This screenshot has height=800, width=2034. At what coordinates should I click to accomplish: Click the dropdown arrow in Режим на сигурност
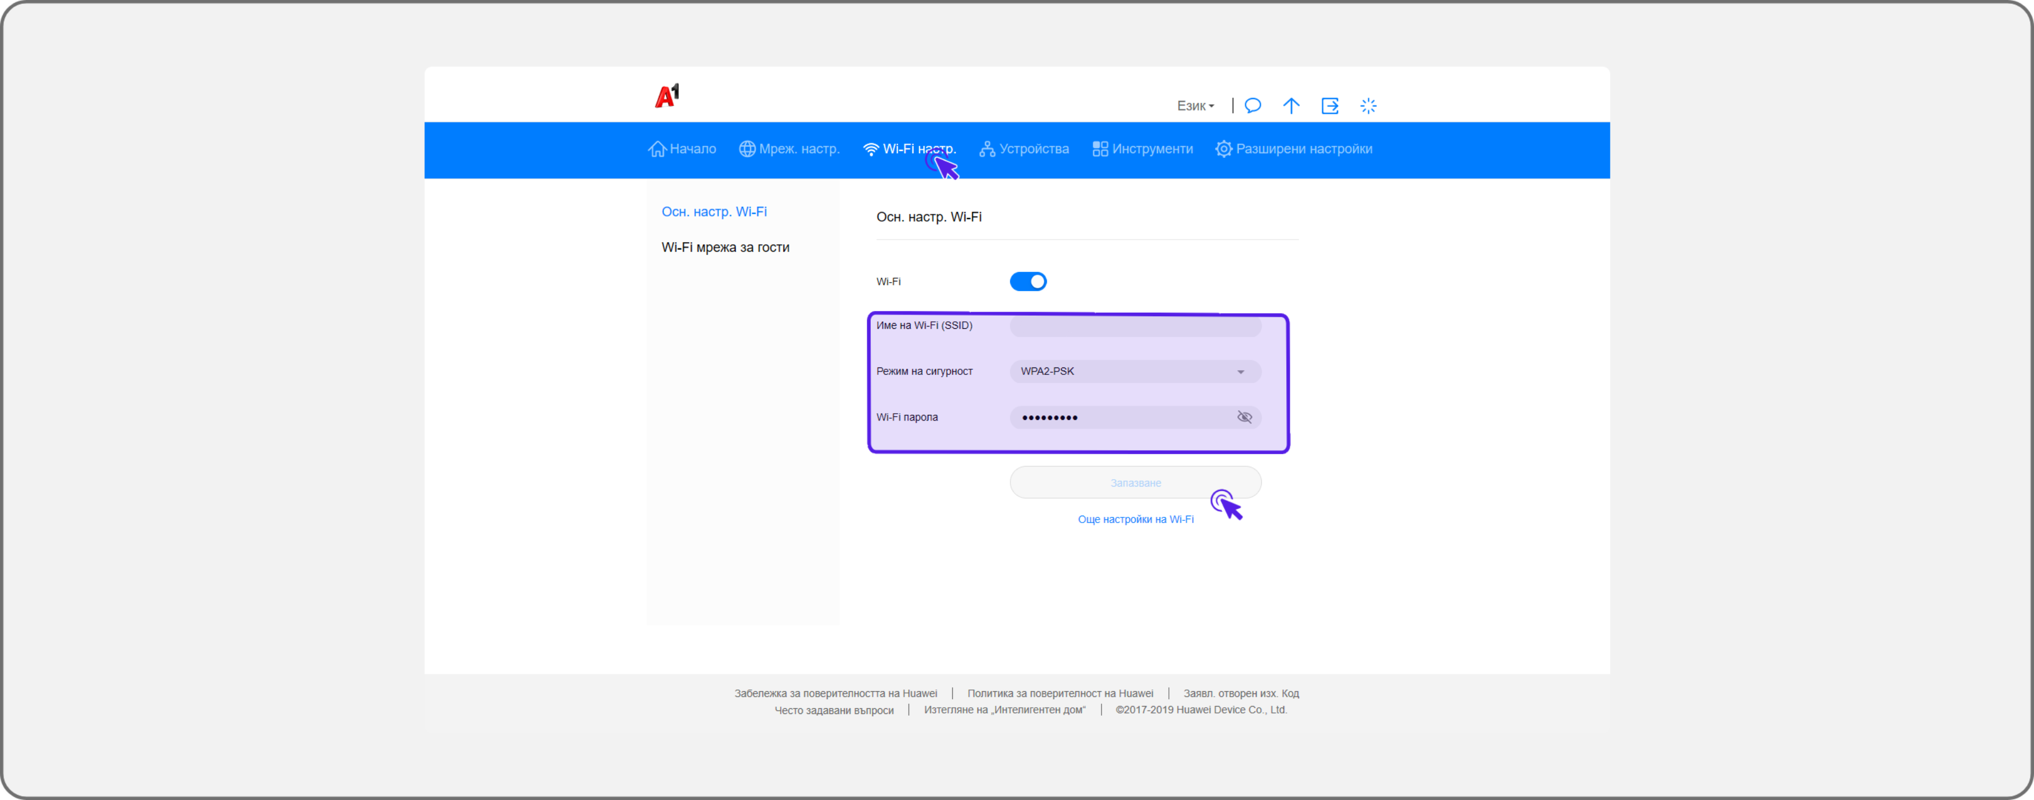1241,372
